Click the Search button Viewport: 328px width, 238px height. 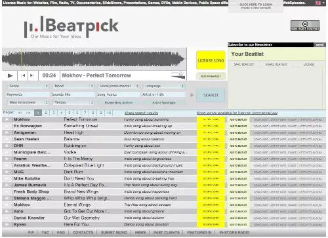211,95
